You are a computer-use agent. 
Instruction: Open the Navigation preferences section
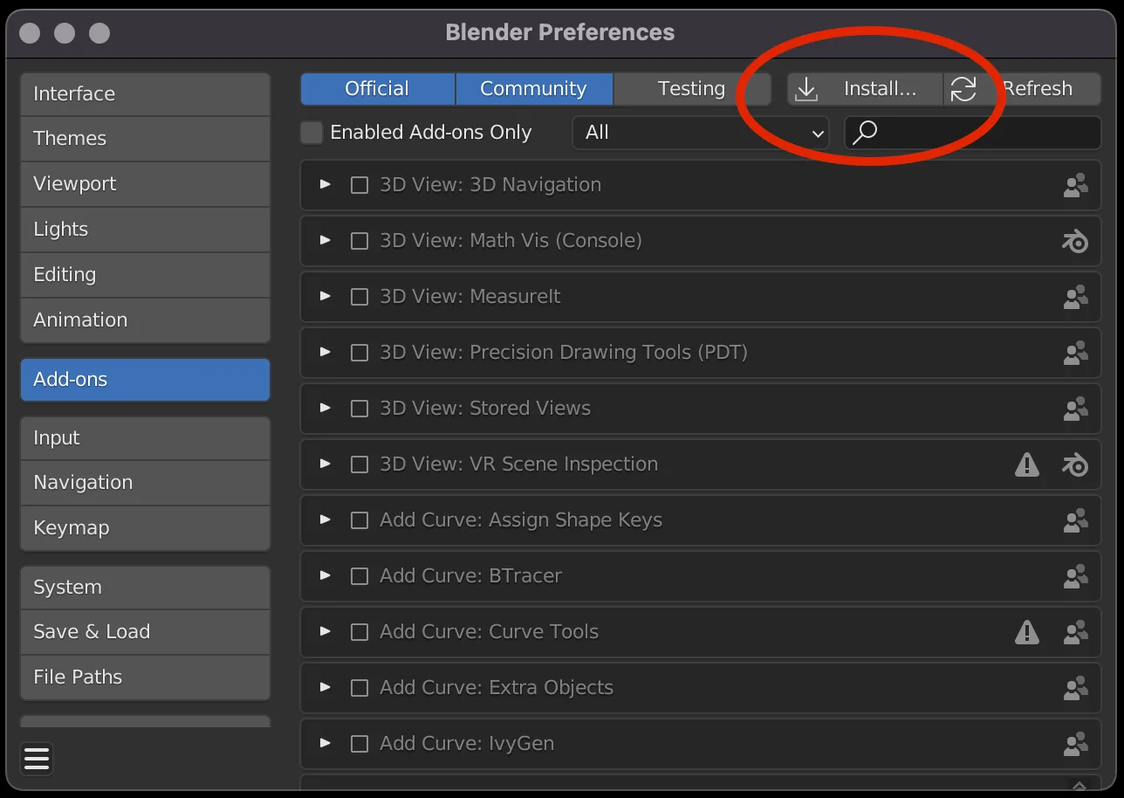tap(145, 483)
